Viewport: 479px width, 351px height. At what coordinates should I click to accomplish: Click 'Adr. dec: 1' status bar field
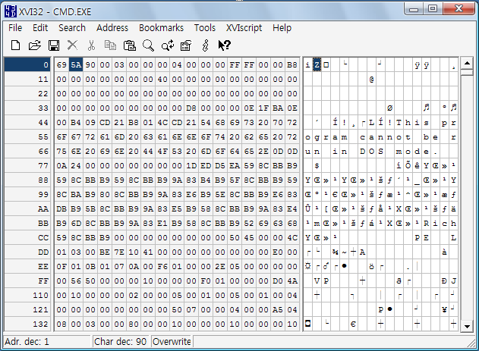47,342
